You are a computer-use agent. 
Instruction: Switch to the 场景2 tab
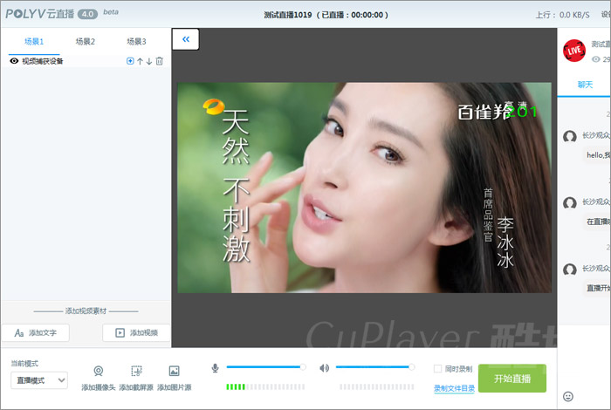click(86, 41)
